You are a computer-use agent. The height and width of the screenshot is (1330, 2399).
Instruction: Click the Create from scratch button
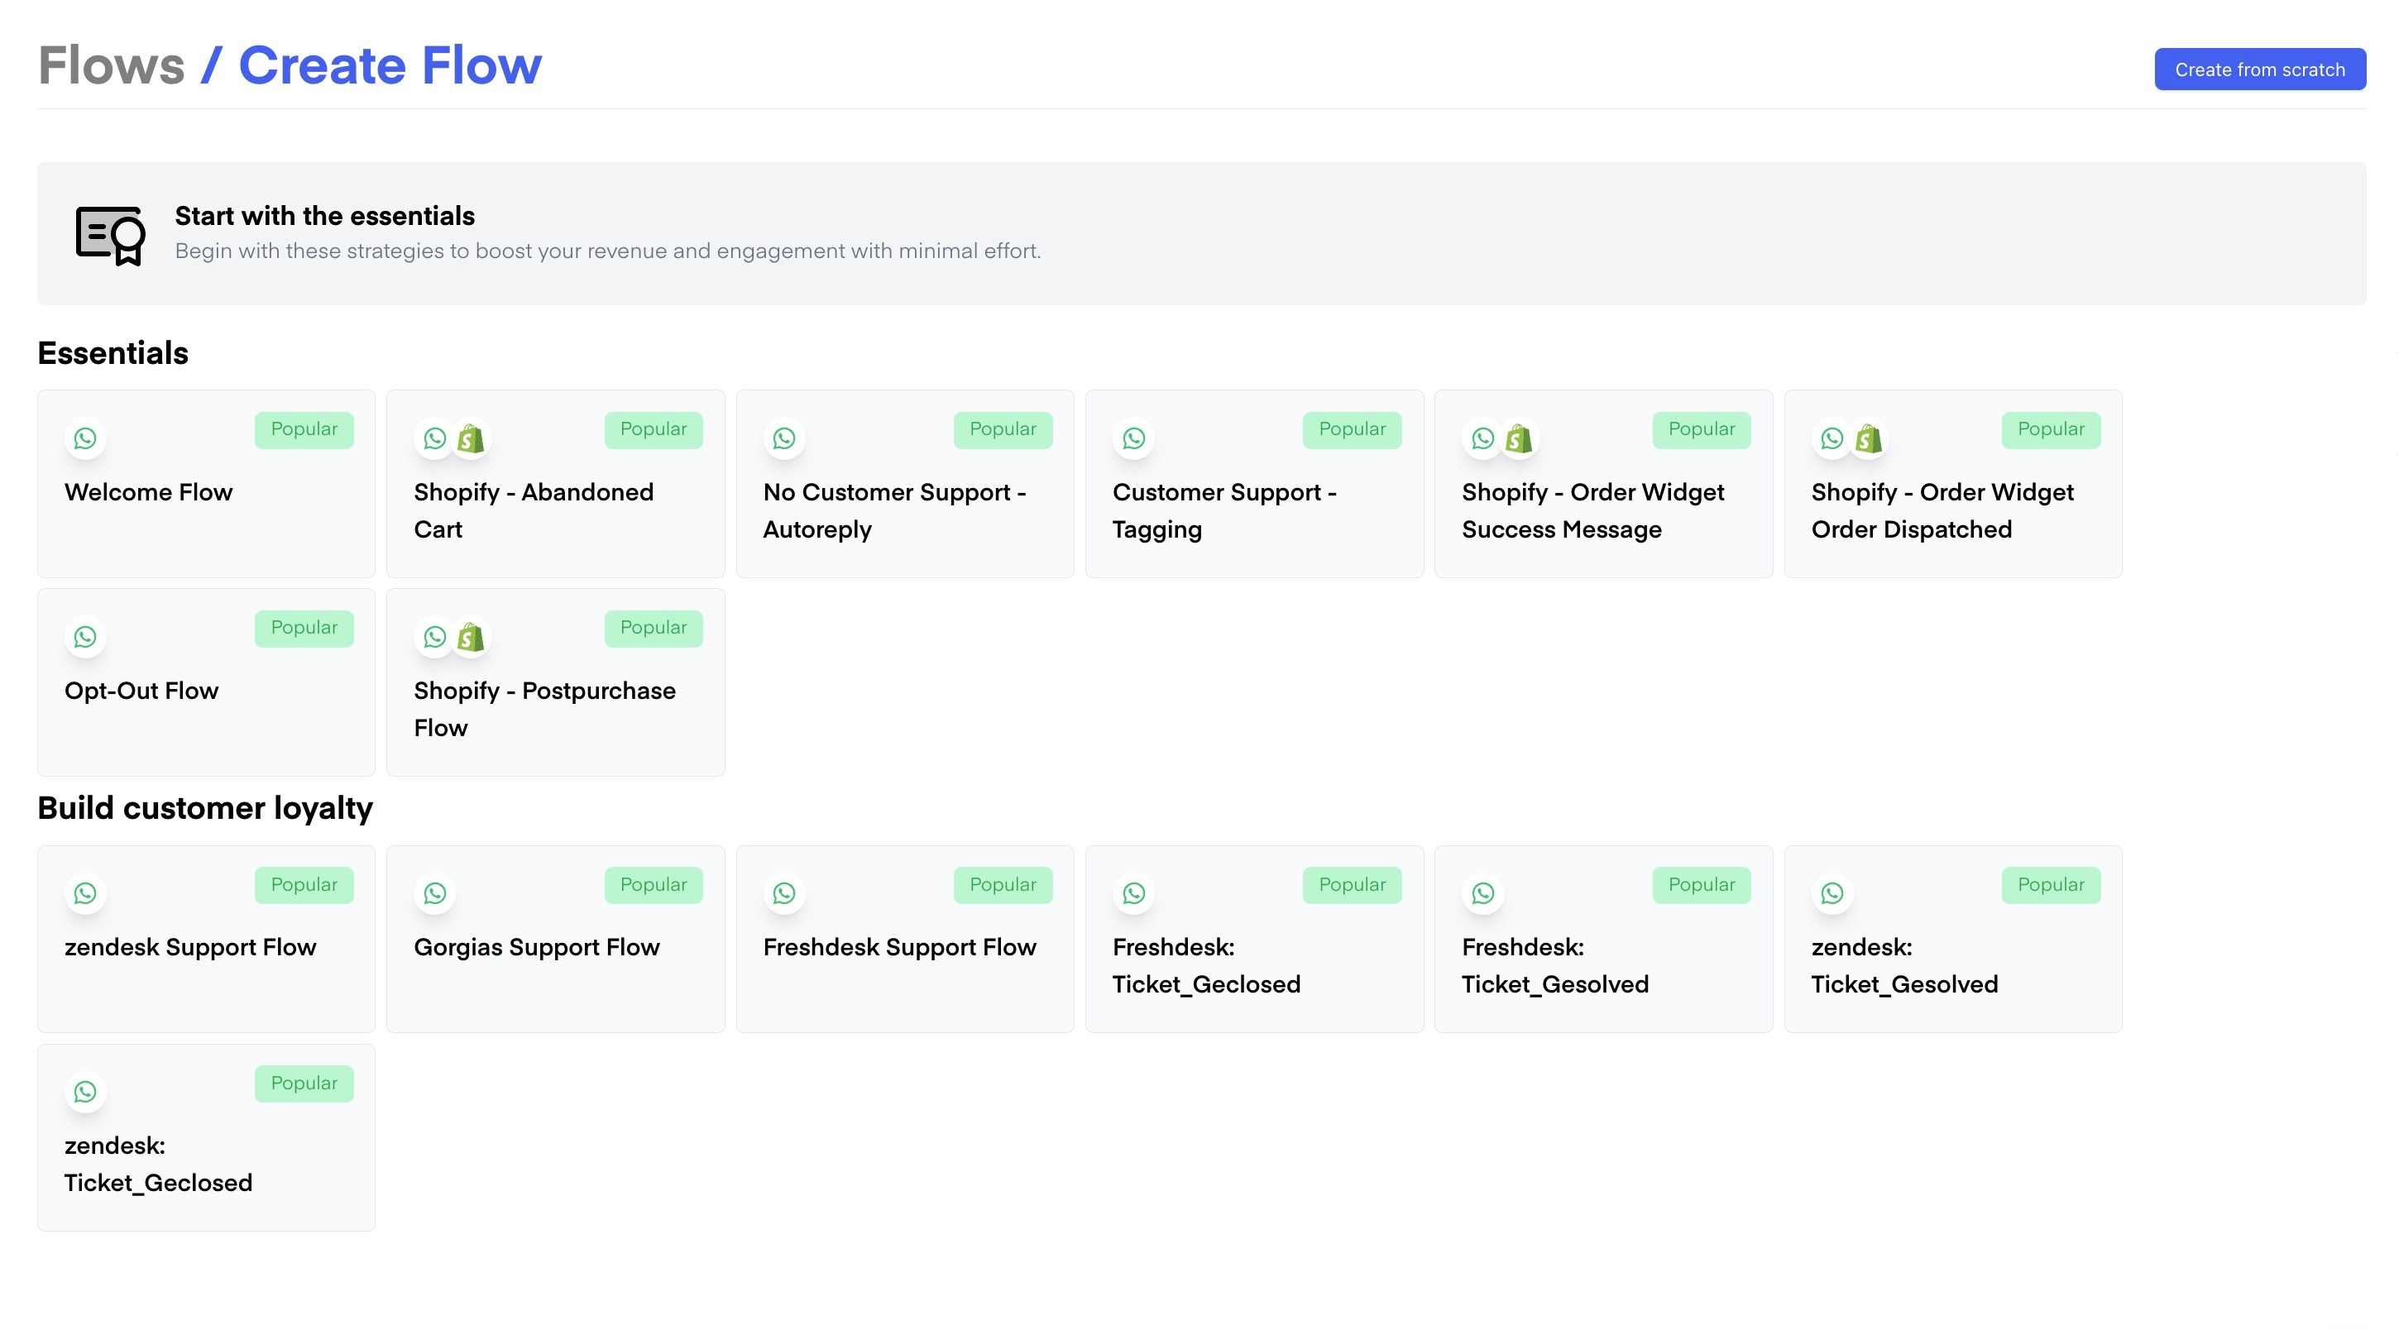coord(2259,69)
